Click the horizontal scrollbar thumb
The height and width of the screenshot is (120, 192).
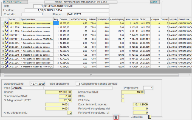coord(91,75)
